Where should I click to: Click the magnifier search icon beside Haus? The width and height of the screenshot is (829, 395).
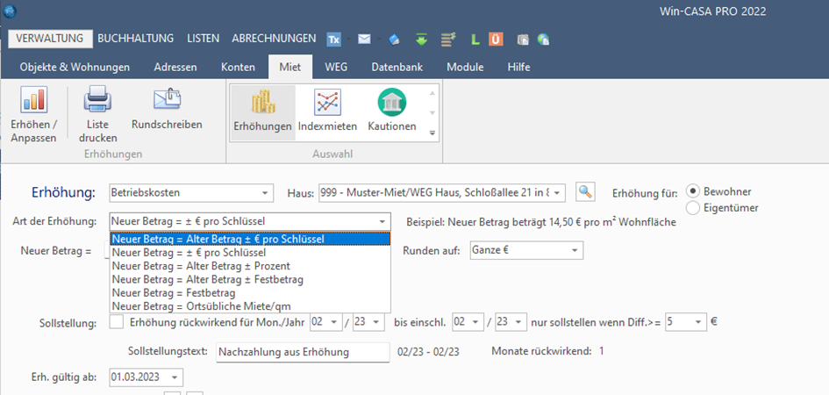click(x=585, y=192)
